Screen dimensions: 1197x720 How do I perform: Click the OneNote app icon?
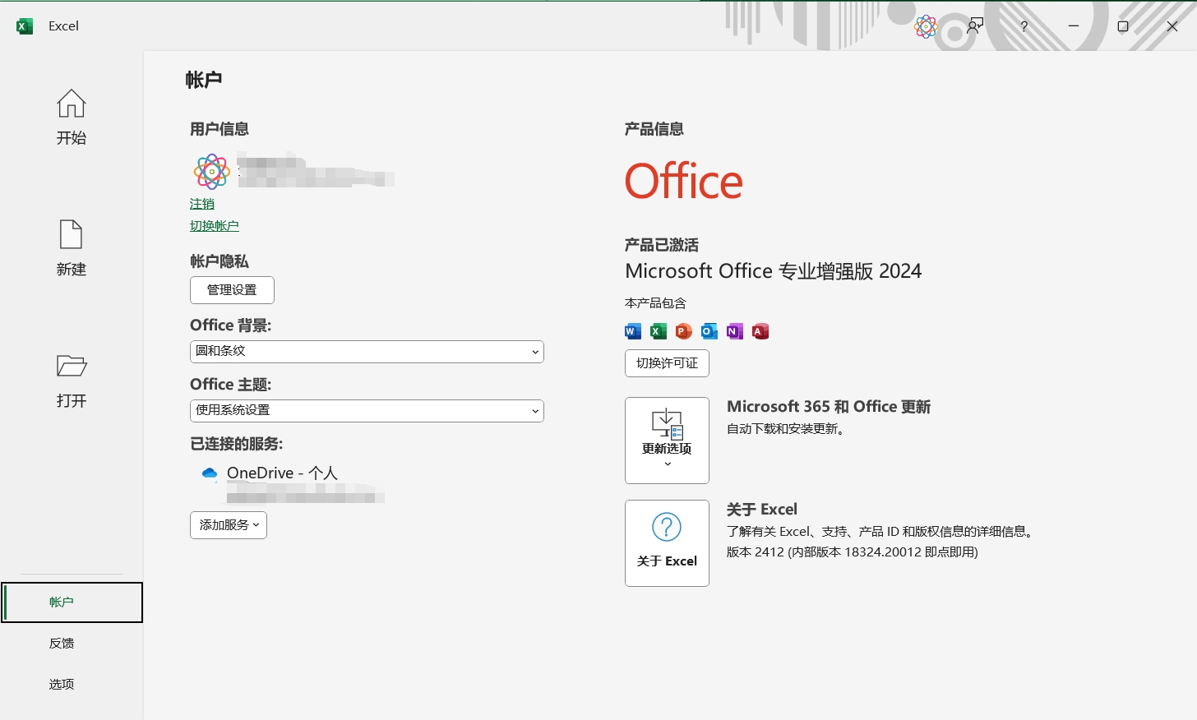[x=735, y=331]
